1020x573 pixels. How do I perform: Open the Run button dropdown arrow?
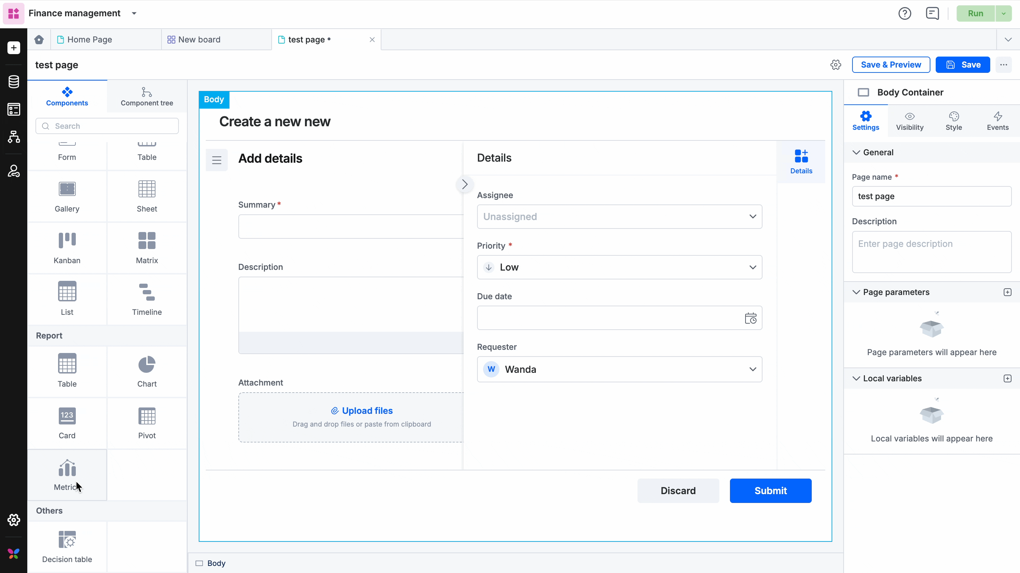tap(1003, 13)
